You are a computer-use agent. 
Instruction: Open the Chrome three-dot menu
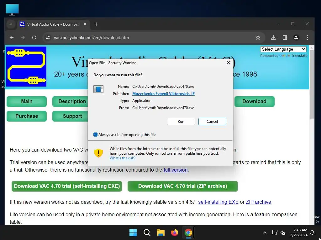[x=307, y=37]
